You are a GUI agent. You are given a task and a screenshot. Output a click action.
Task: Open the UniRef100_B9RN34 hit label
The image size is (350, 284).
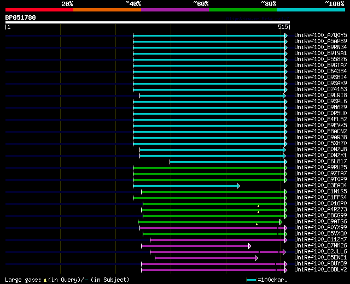[x=320, y=48]
